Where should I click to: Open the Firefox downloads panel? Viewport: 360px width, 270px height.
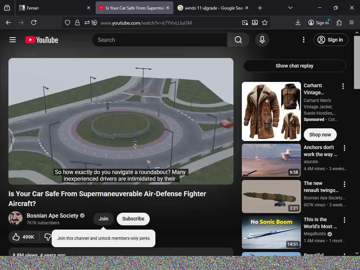[298, 22]
